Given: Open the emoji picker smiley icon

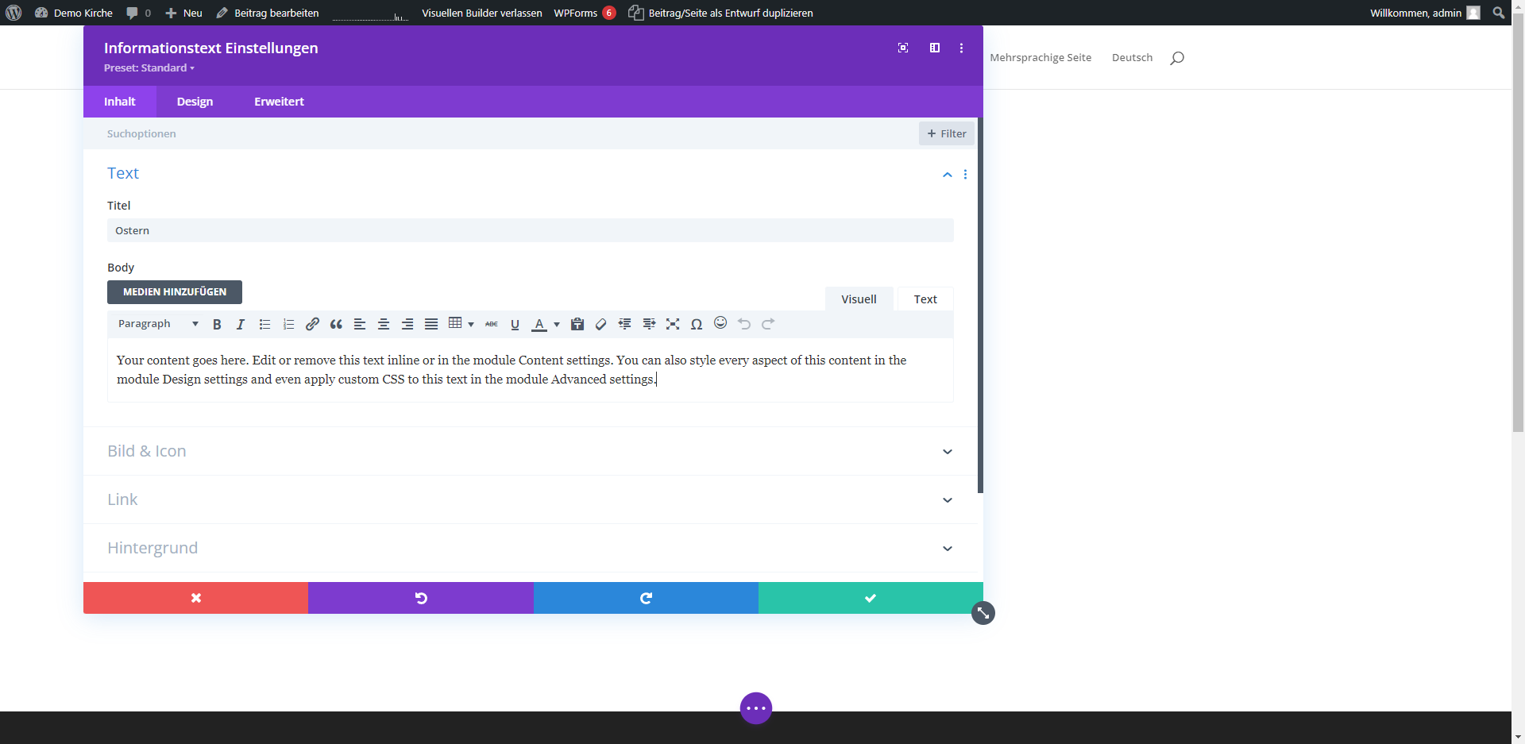Looking at the screenshot, I should (x=720, y=322).
